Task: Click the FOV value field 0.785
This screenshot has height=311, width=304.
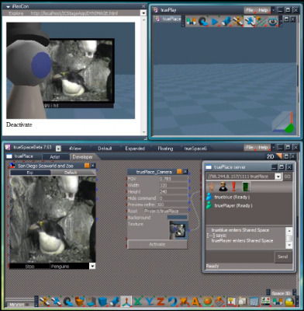Action: click(x=173, y=179)
